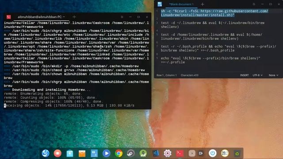Open the UTF-8 encoding dropdown
This screenshot has height=159, width=283.
257,75
